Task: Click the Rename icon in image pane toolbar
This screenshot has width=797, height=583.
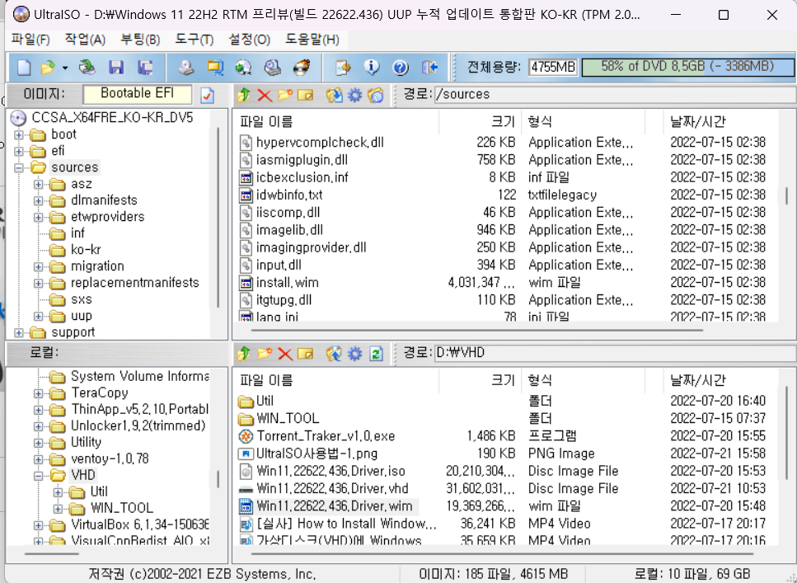Action: coord(306,95)
